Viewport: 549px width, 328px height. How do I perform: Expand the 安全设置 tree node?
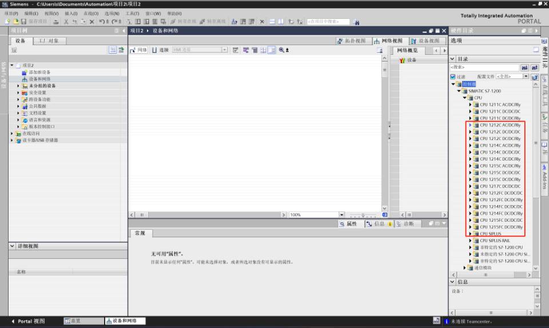pos(18,93)
